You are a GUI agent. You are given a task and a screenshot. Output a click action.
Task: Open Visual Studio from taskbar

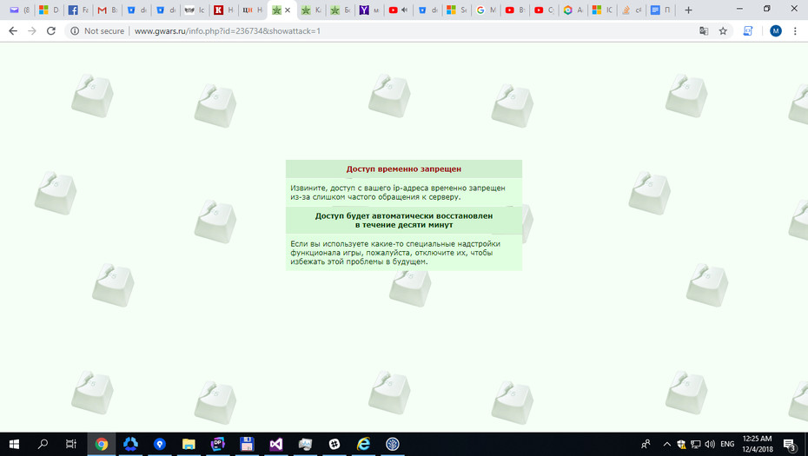coord(275,444)
